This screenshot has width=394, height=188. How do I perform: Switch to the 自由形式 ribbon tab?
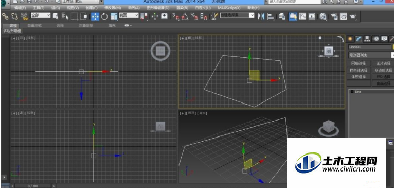coord(34,25)
